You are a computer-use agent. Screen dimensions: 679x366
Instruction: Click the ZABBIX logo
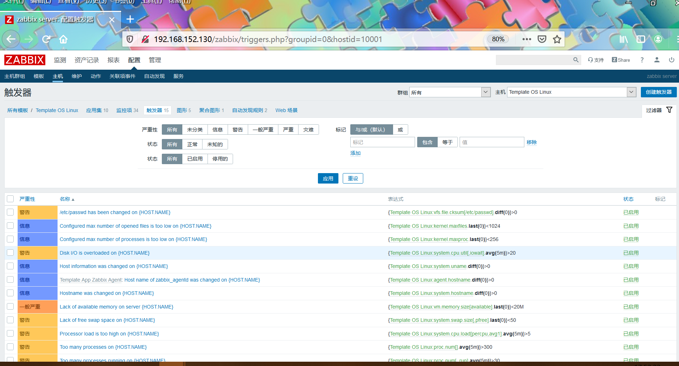tap(24, 60)
